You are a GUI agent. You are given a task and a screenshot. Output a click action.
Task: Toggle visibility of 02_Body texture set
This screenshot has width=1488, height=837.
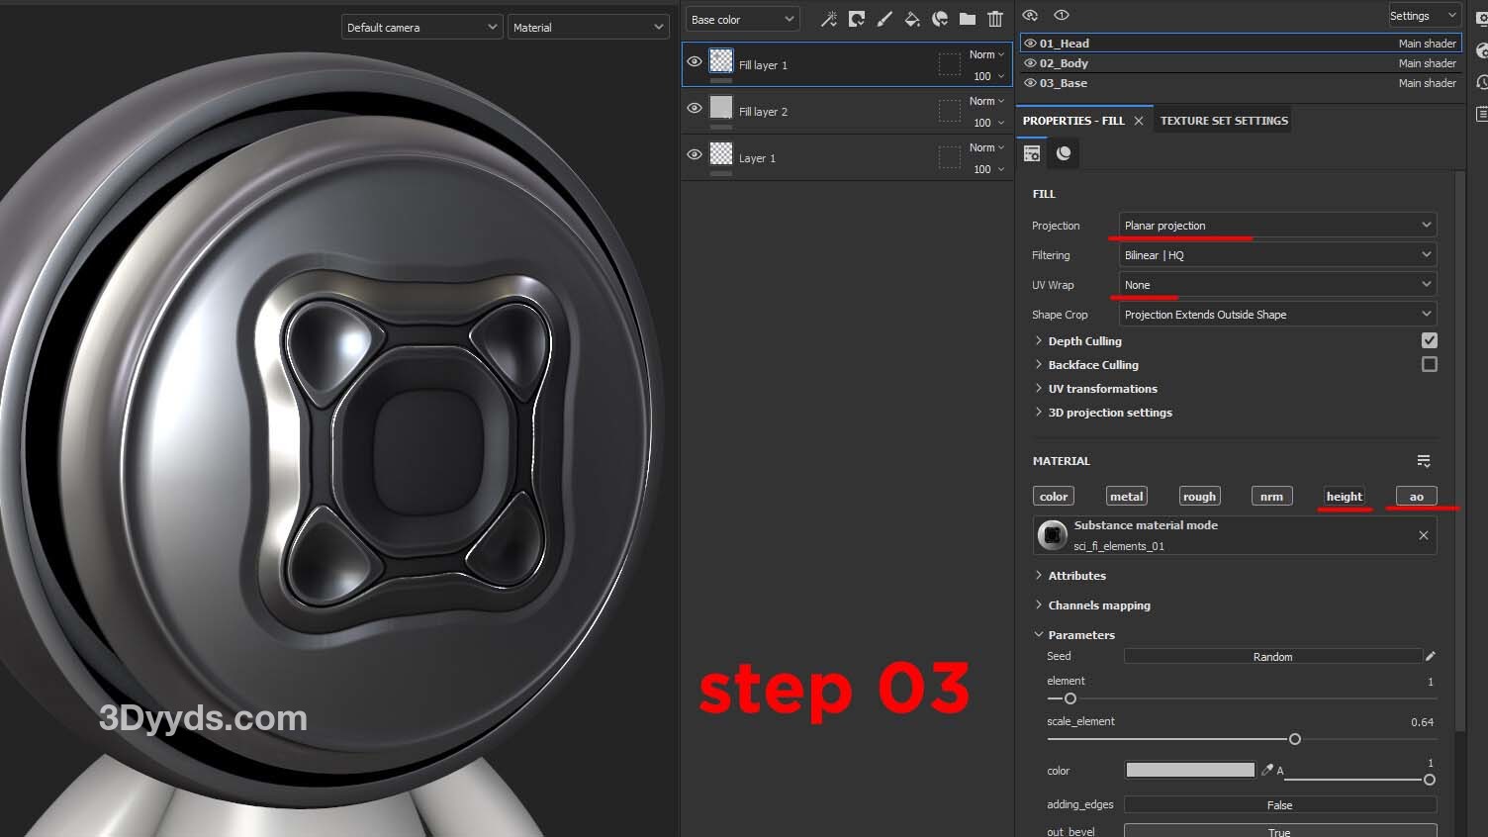1030,63
